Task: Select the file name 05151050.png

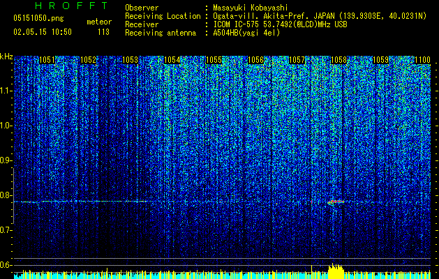Action: pyautogui.click(x=38, y=18)
